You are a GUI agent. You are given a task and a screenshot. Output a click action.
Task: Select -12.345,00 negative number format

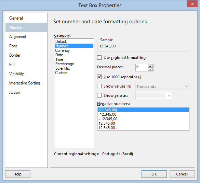(143, 114)
